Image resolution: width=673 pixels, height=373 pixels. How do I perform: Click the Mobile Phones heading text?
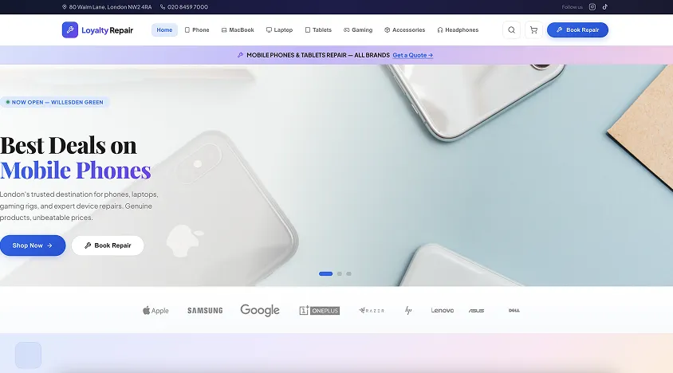tap(76, 171)
